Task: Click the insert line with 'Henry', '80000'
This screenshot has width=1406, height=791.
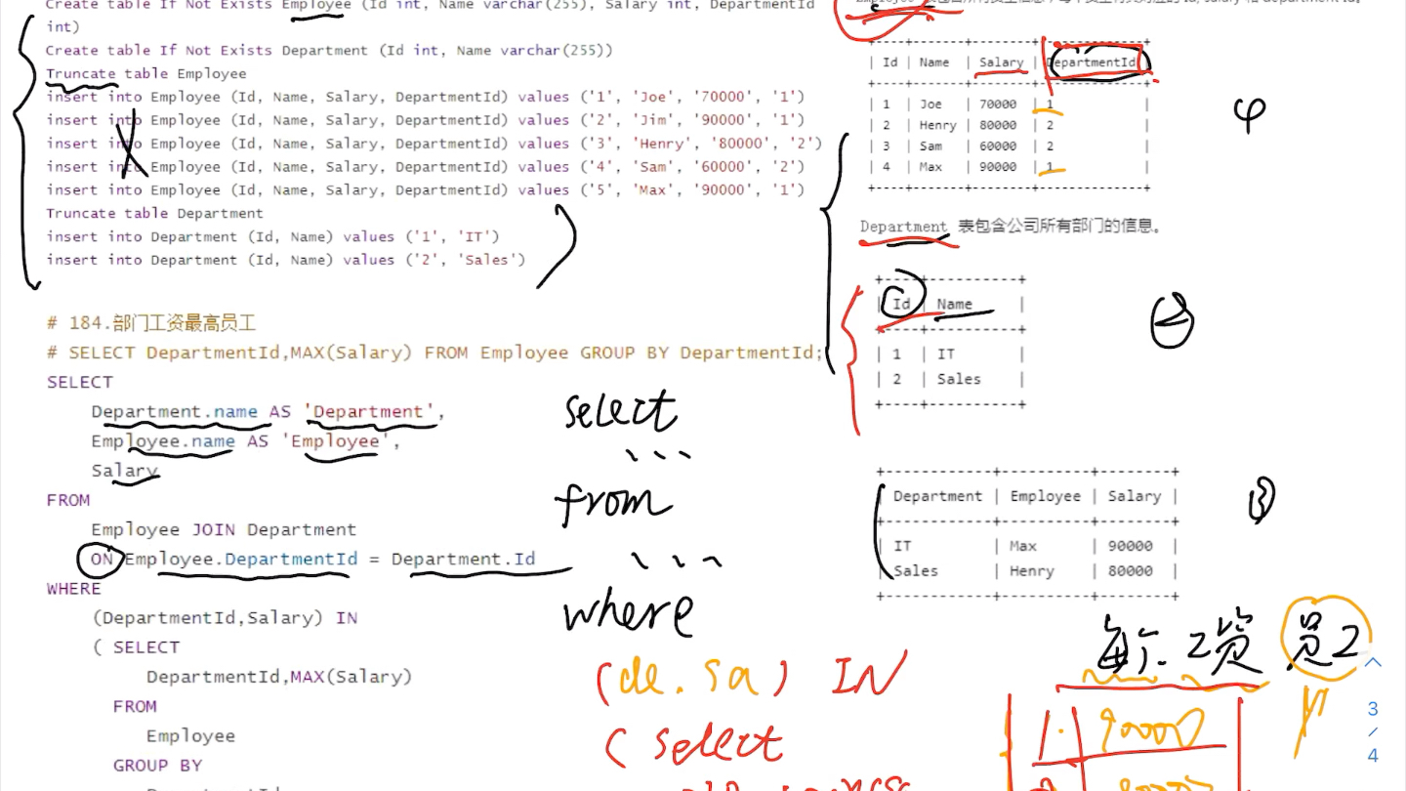Action: point(434,144)
